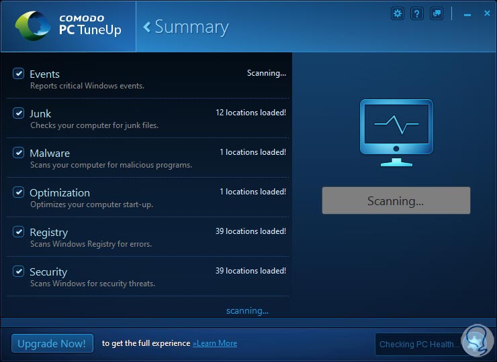Click Security's '39 locations loaded!' status

(251, 271)
